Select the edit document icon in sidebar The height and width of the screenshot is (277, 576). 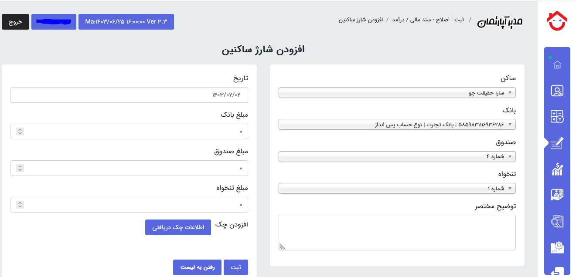[557, 143]
